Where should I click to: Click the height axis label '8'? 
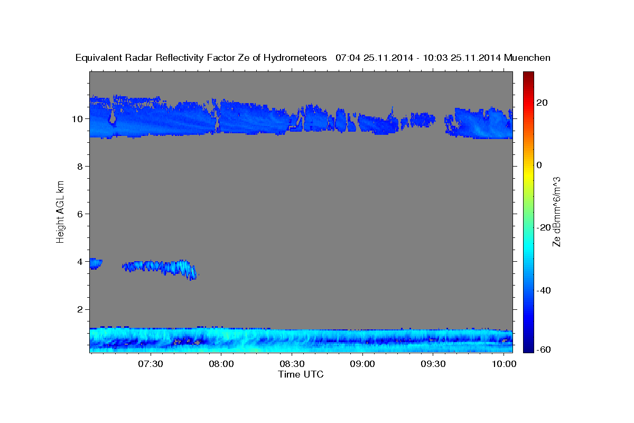[80, 166]
